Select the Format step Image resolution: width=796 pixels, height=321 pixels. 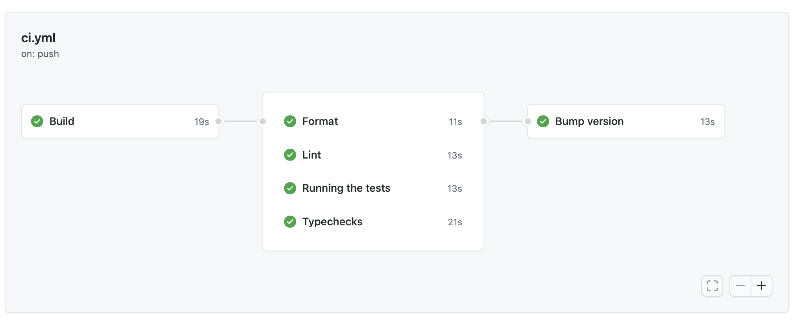coord(320,121)
